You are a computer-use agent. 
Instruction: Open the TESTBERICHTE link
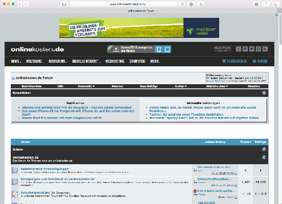pyautogui.click(x=234, y=61)
